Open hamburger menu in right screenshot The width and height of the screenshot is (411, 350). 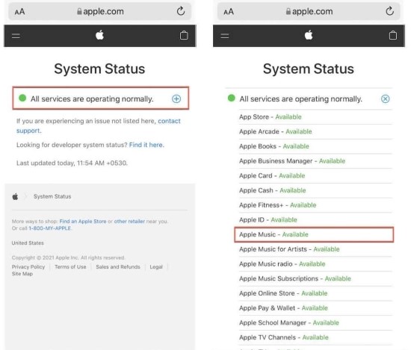click(225, 36)
